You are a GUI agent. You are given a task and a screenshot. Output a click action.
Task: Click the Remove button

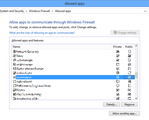click(130, 104)
